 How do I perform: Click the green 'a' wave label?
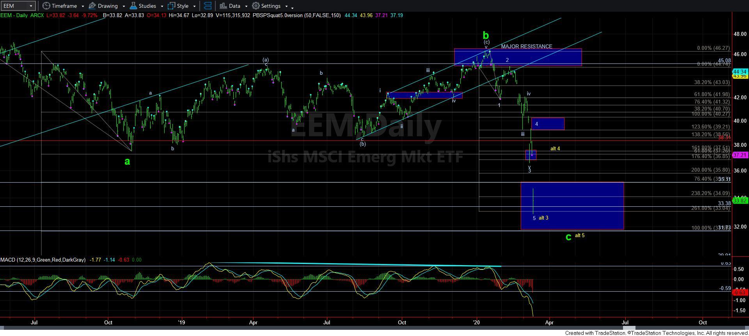point(127,161)
